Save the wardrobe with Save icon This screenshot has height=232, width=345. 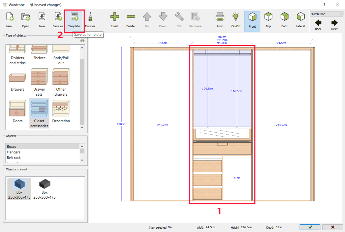pos(41,20)
